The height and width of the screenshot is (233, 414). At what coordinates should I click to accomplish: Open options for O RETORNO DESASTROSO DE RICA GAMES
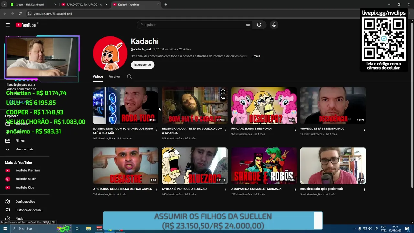coord(157,189)
